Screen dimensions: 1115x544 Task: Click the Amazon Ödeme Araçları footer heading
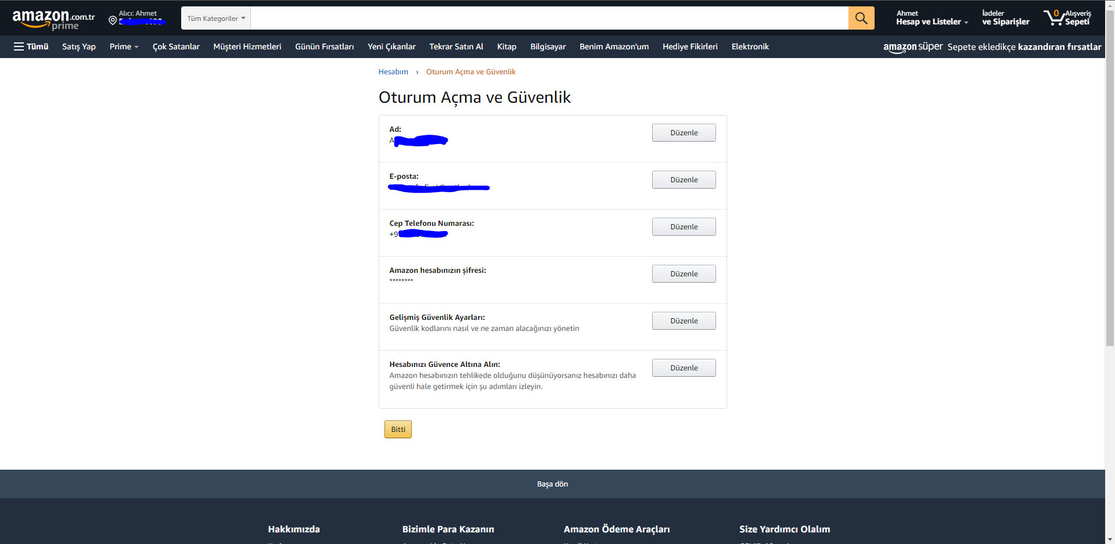point(617,529)
